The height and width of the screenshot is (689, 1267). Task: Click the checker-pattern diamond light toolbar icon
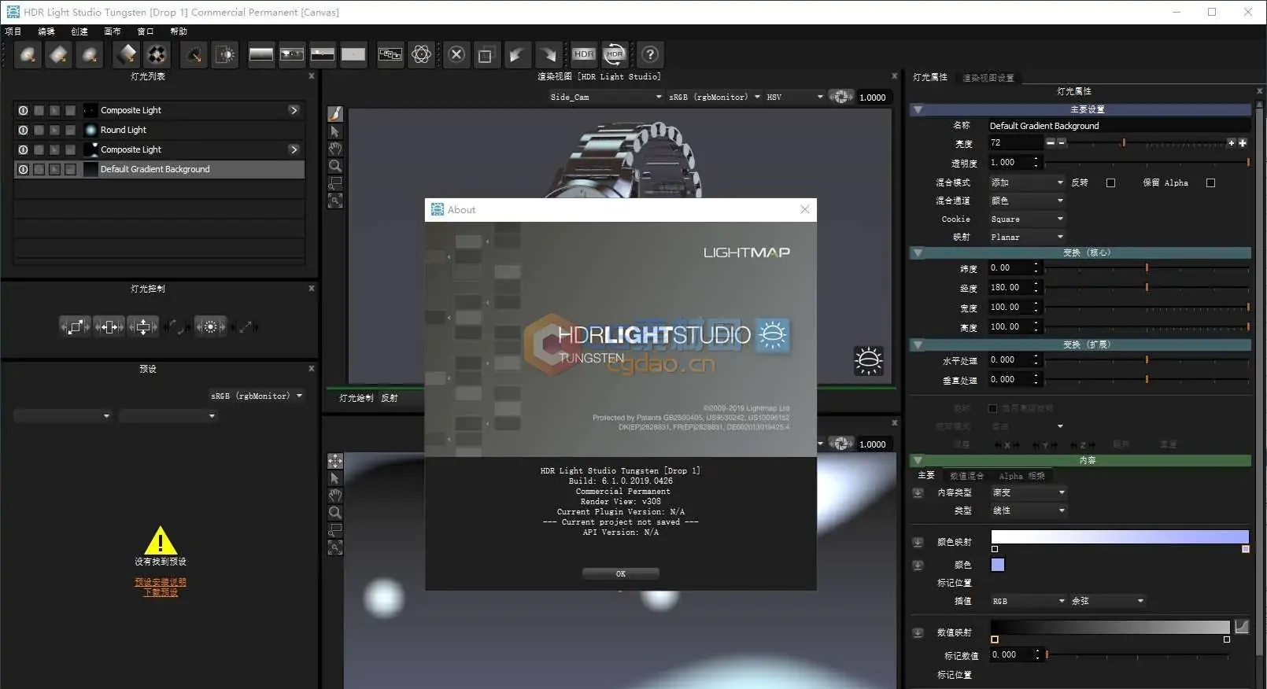(157, 54)
